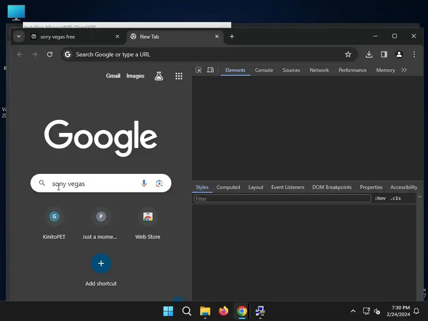Open the Google apps grid

click(179, 76)
